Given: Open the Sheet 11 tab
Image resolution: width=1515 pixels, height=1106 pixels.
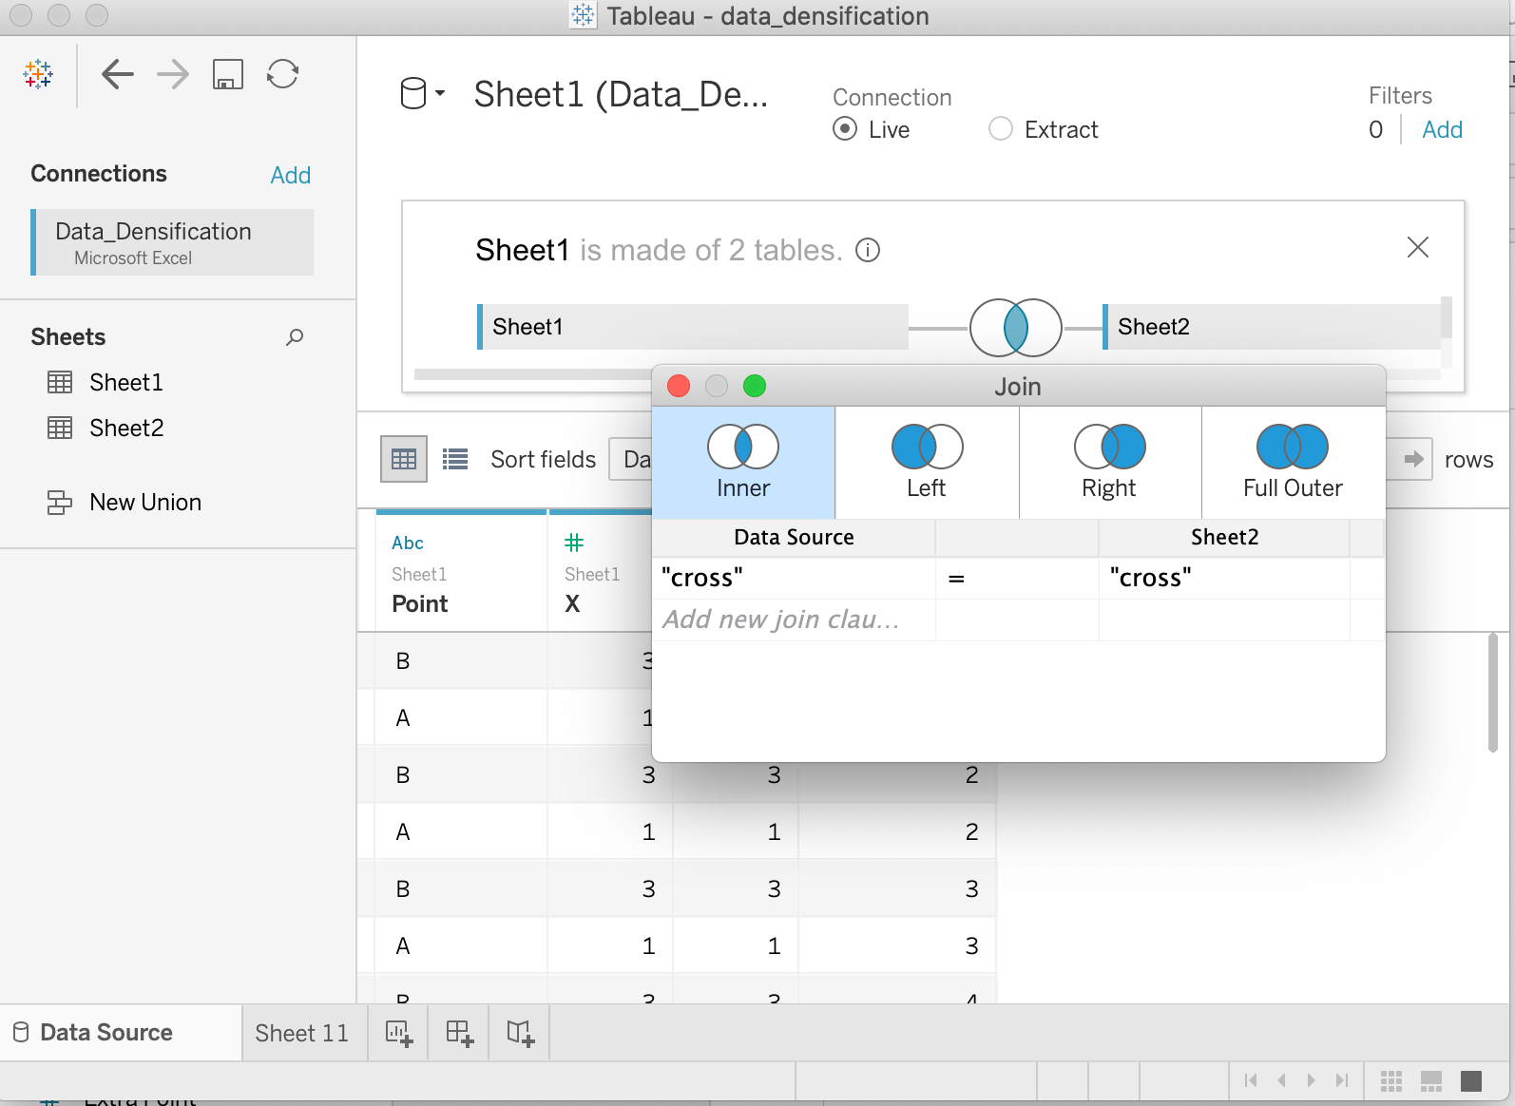Looking at the screenshot, I should [301, 1034].
